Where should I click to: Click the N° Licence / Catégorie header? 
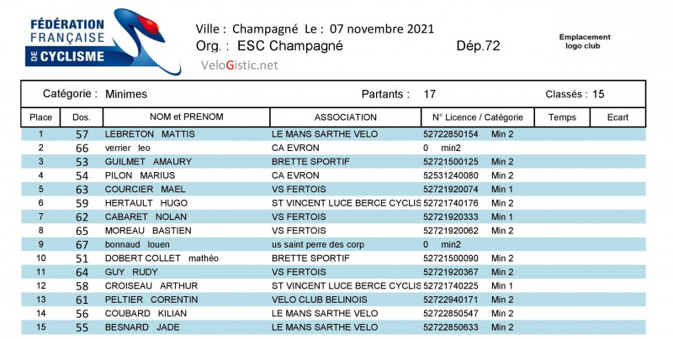click(x=477, y=117)
